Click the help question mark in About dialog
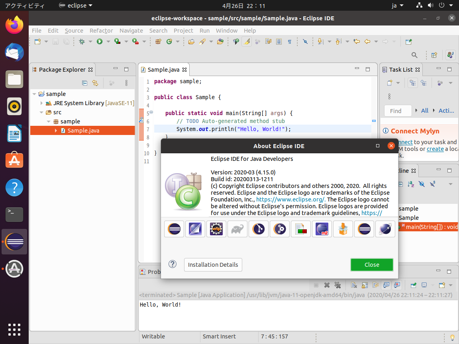This screenshot has width=459, height=344. 173,264
